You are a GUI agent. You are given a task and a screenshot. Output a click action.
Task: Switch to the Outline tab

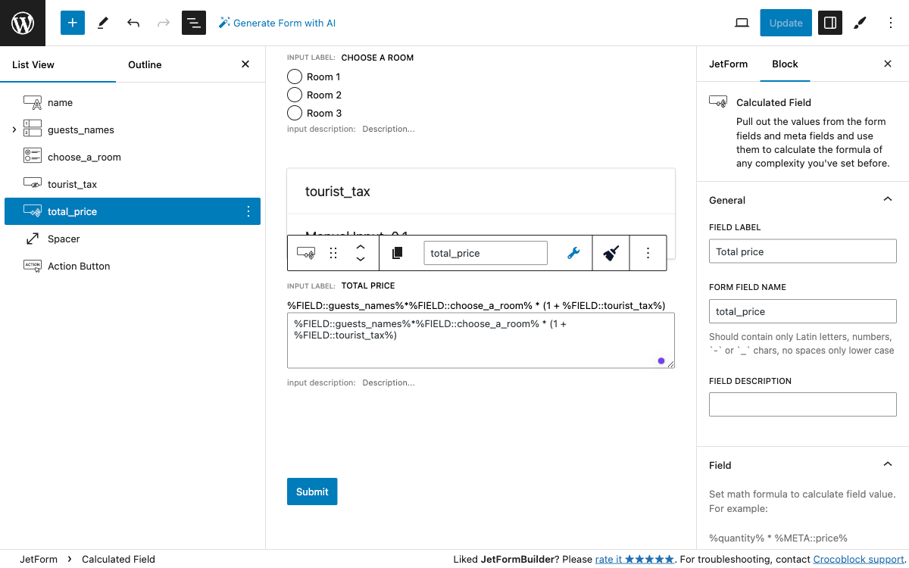click(145, 64)
